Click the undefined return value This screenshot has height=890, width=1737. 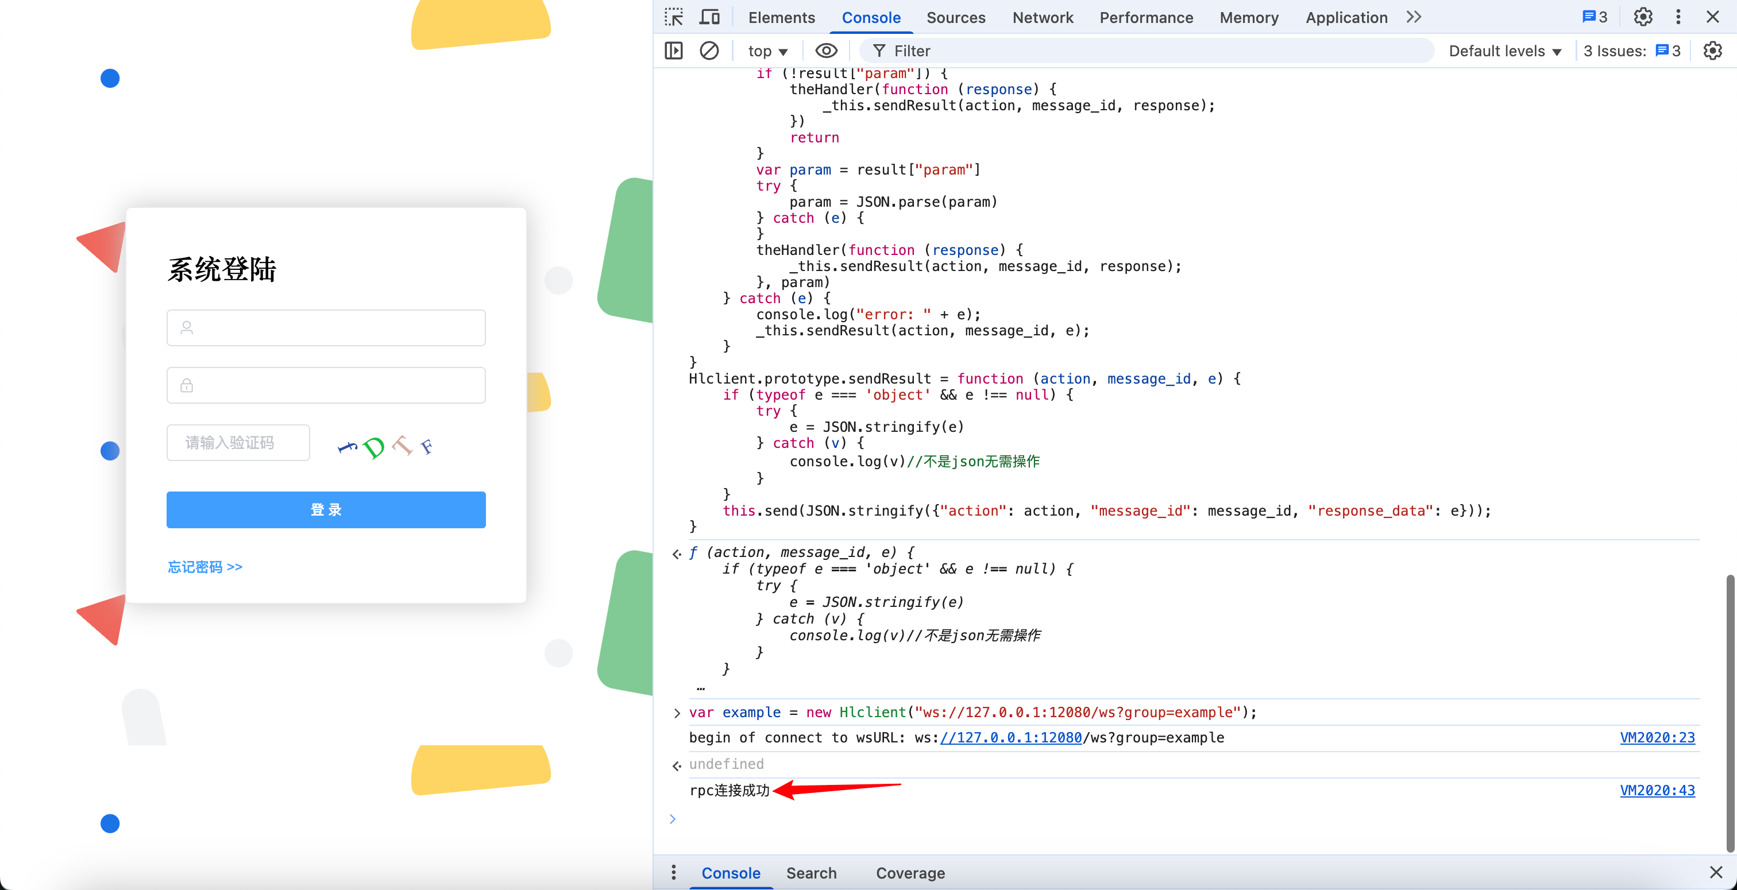point(726,764)
